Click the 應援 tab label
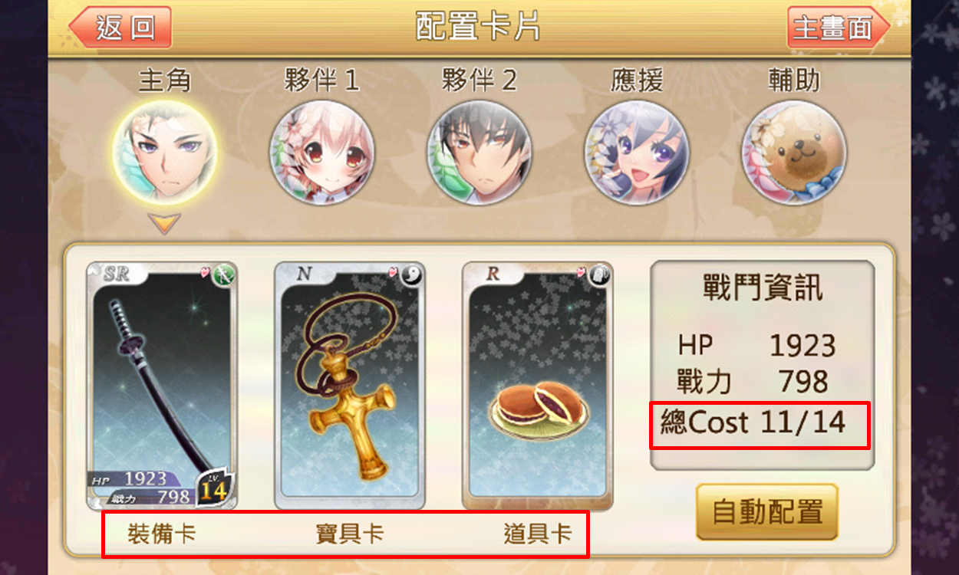This screenshot has width=959, height=575. [637, 80]
